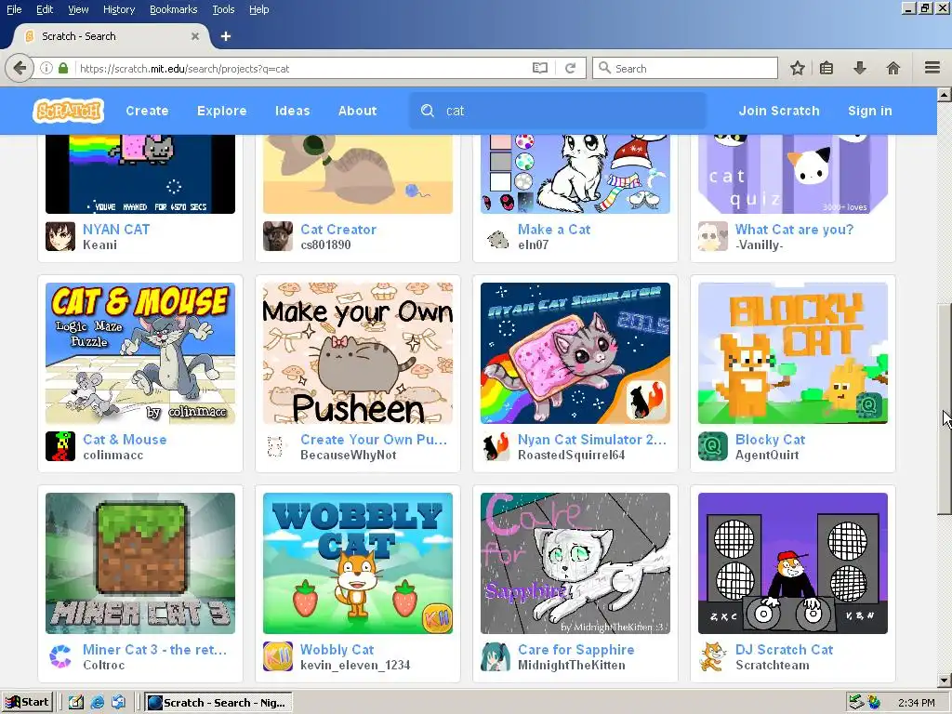Click BecauseWhyNot's avatar icon
The height and width of the screenshot is (714, 952).
pyautogui.click(x=278, y=446)
